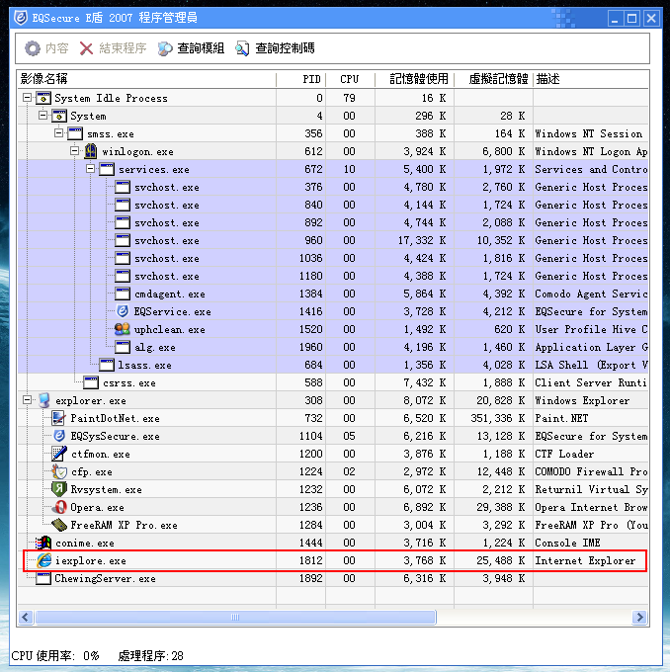
Task: Select the lsass.exe process name
Action: (x=145, y=365)
